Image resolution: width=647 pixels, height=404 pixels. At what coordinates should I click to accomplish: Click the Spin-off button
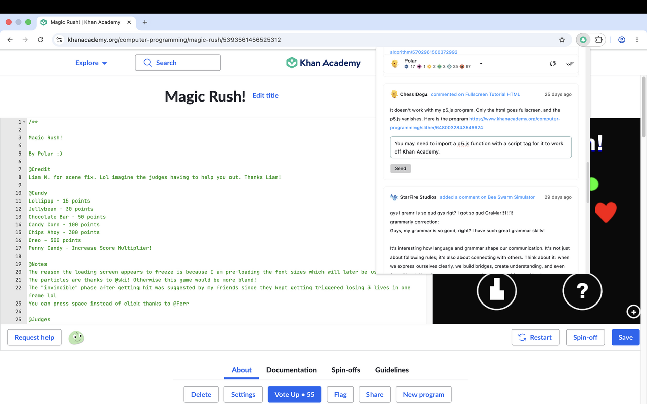tap(585, 337)
